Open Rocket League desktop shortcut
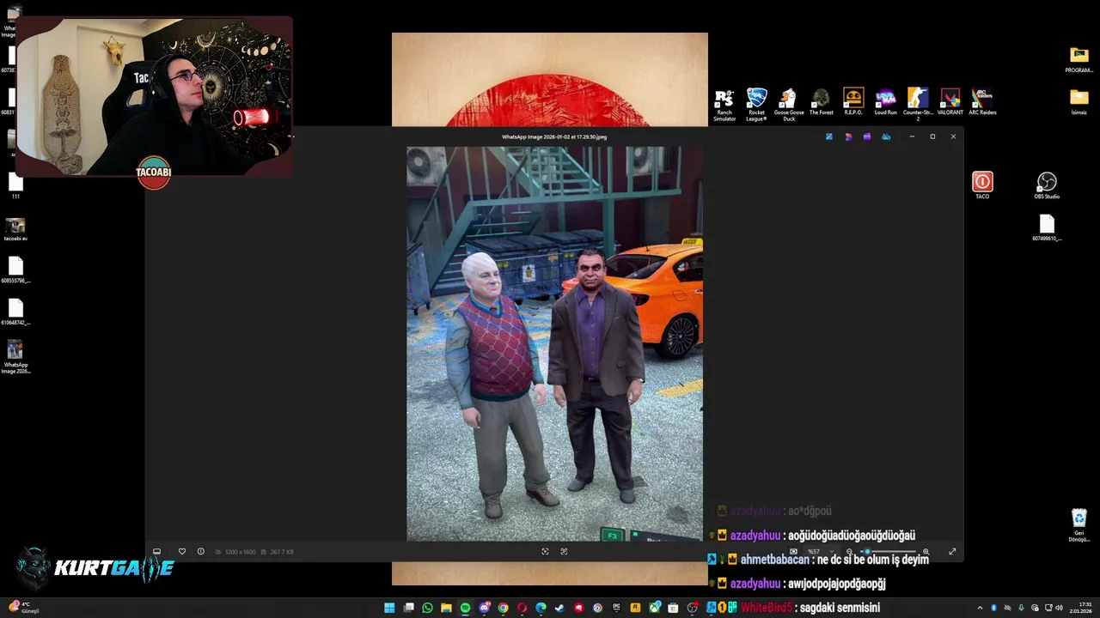 pos(756,106)
